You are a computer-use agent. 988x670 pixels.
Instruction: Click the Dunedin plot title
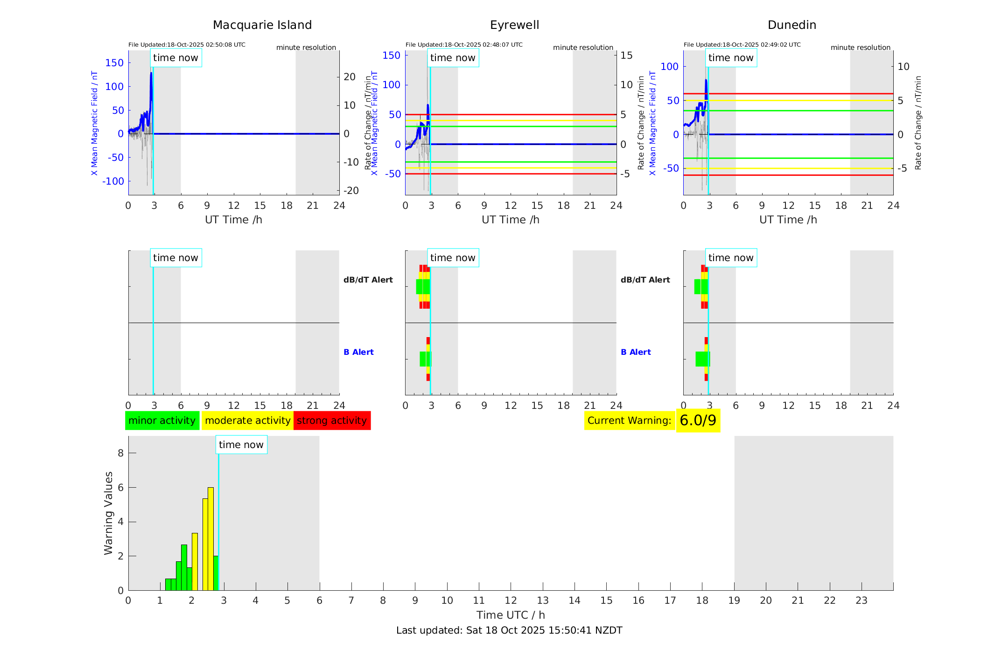tap(792, 25)
